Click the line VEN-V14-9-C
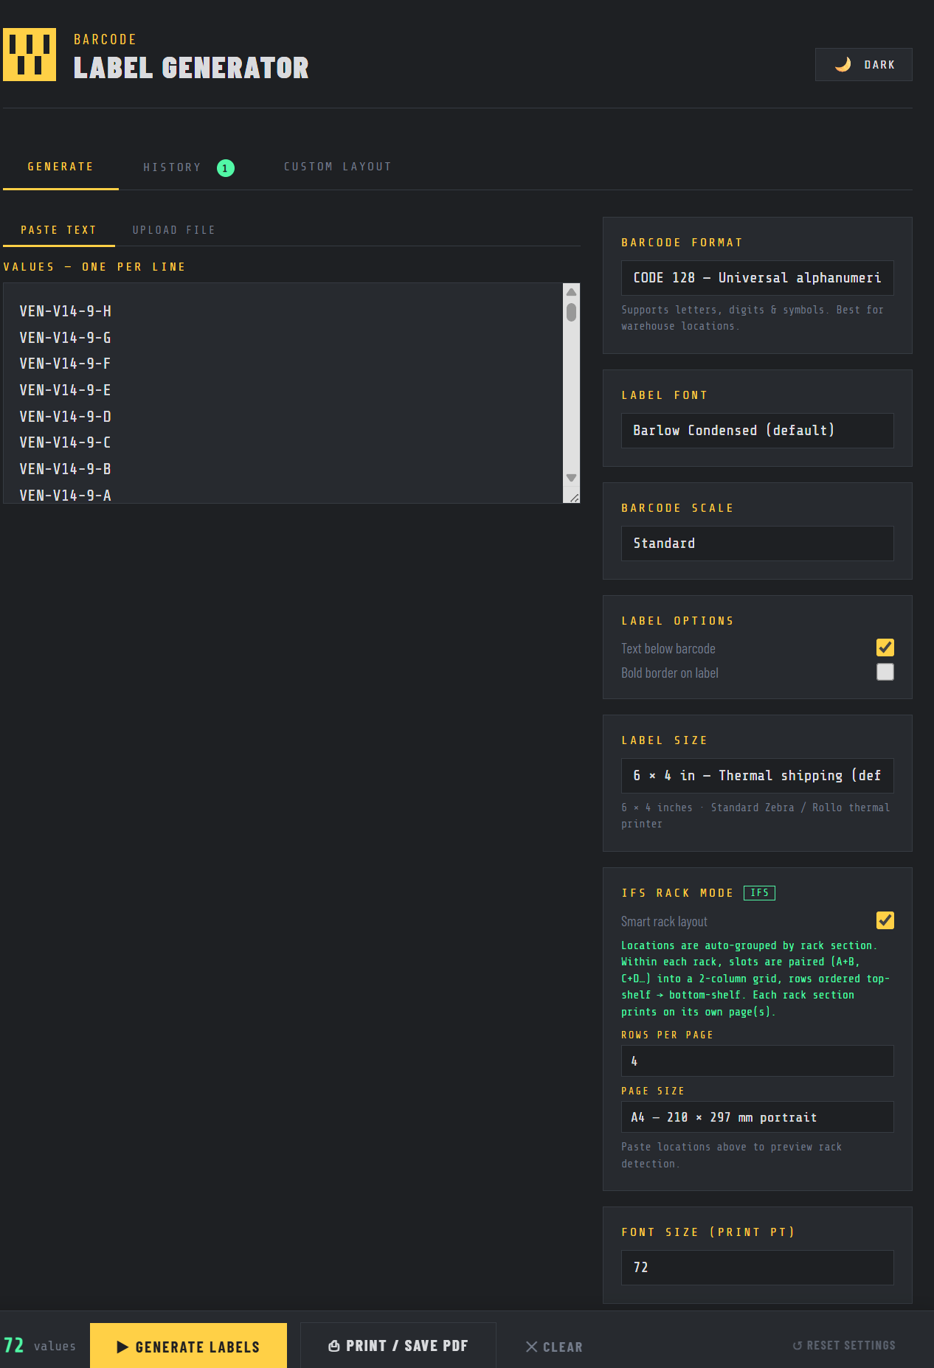This screenshot has height=1368, width=934. (66, 442)
